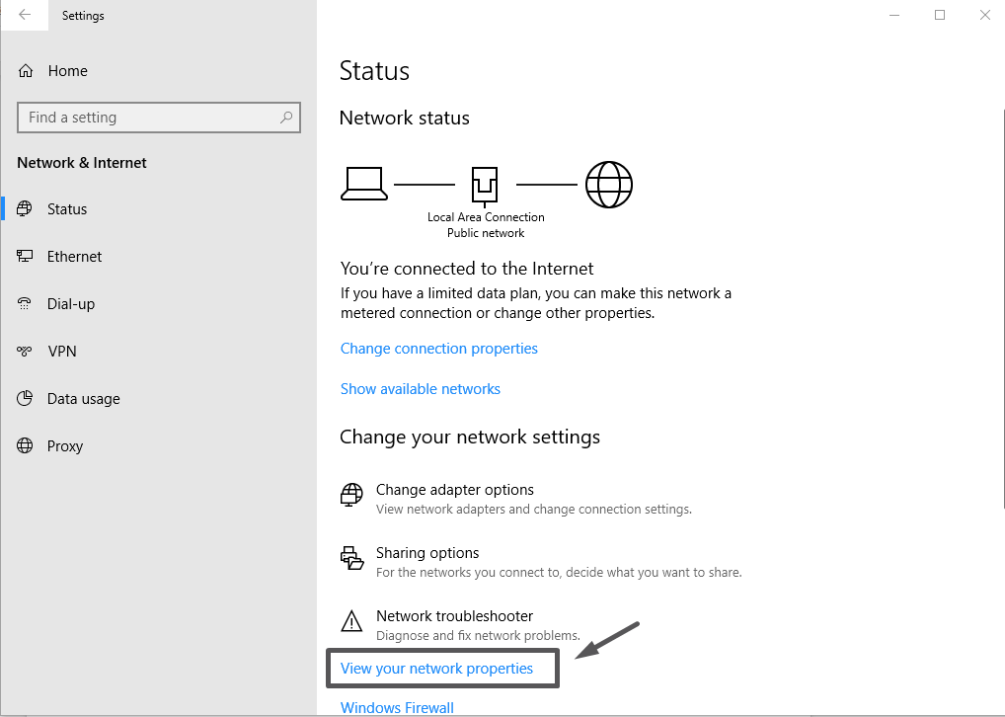Screen dimensions: 1005x717
Task: Open the Windows Firewall link
Action: tap(397, 707)
